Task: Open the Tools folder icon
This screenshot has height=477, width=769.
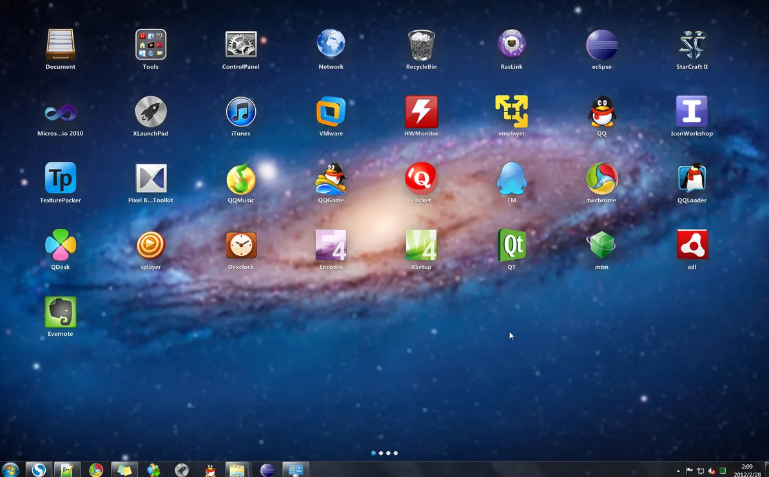Action: coord(151,44)
